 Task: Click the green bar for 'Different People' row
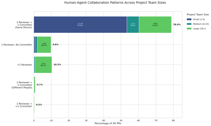click(35, 85)
